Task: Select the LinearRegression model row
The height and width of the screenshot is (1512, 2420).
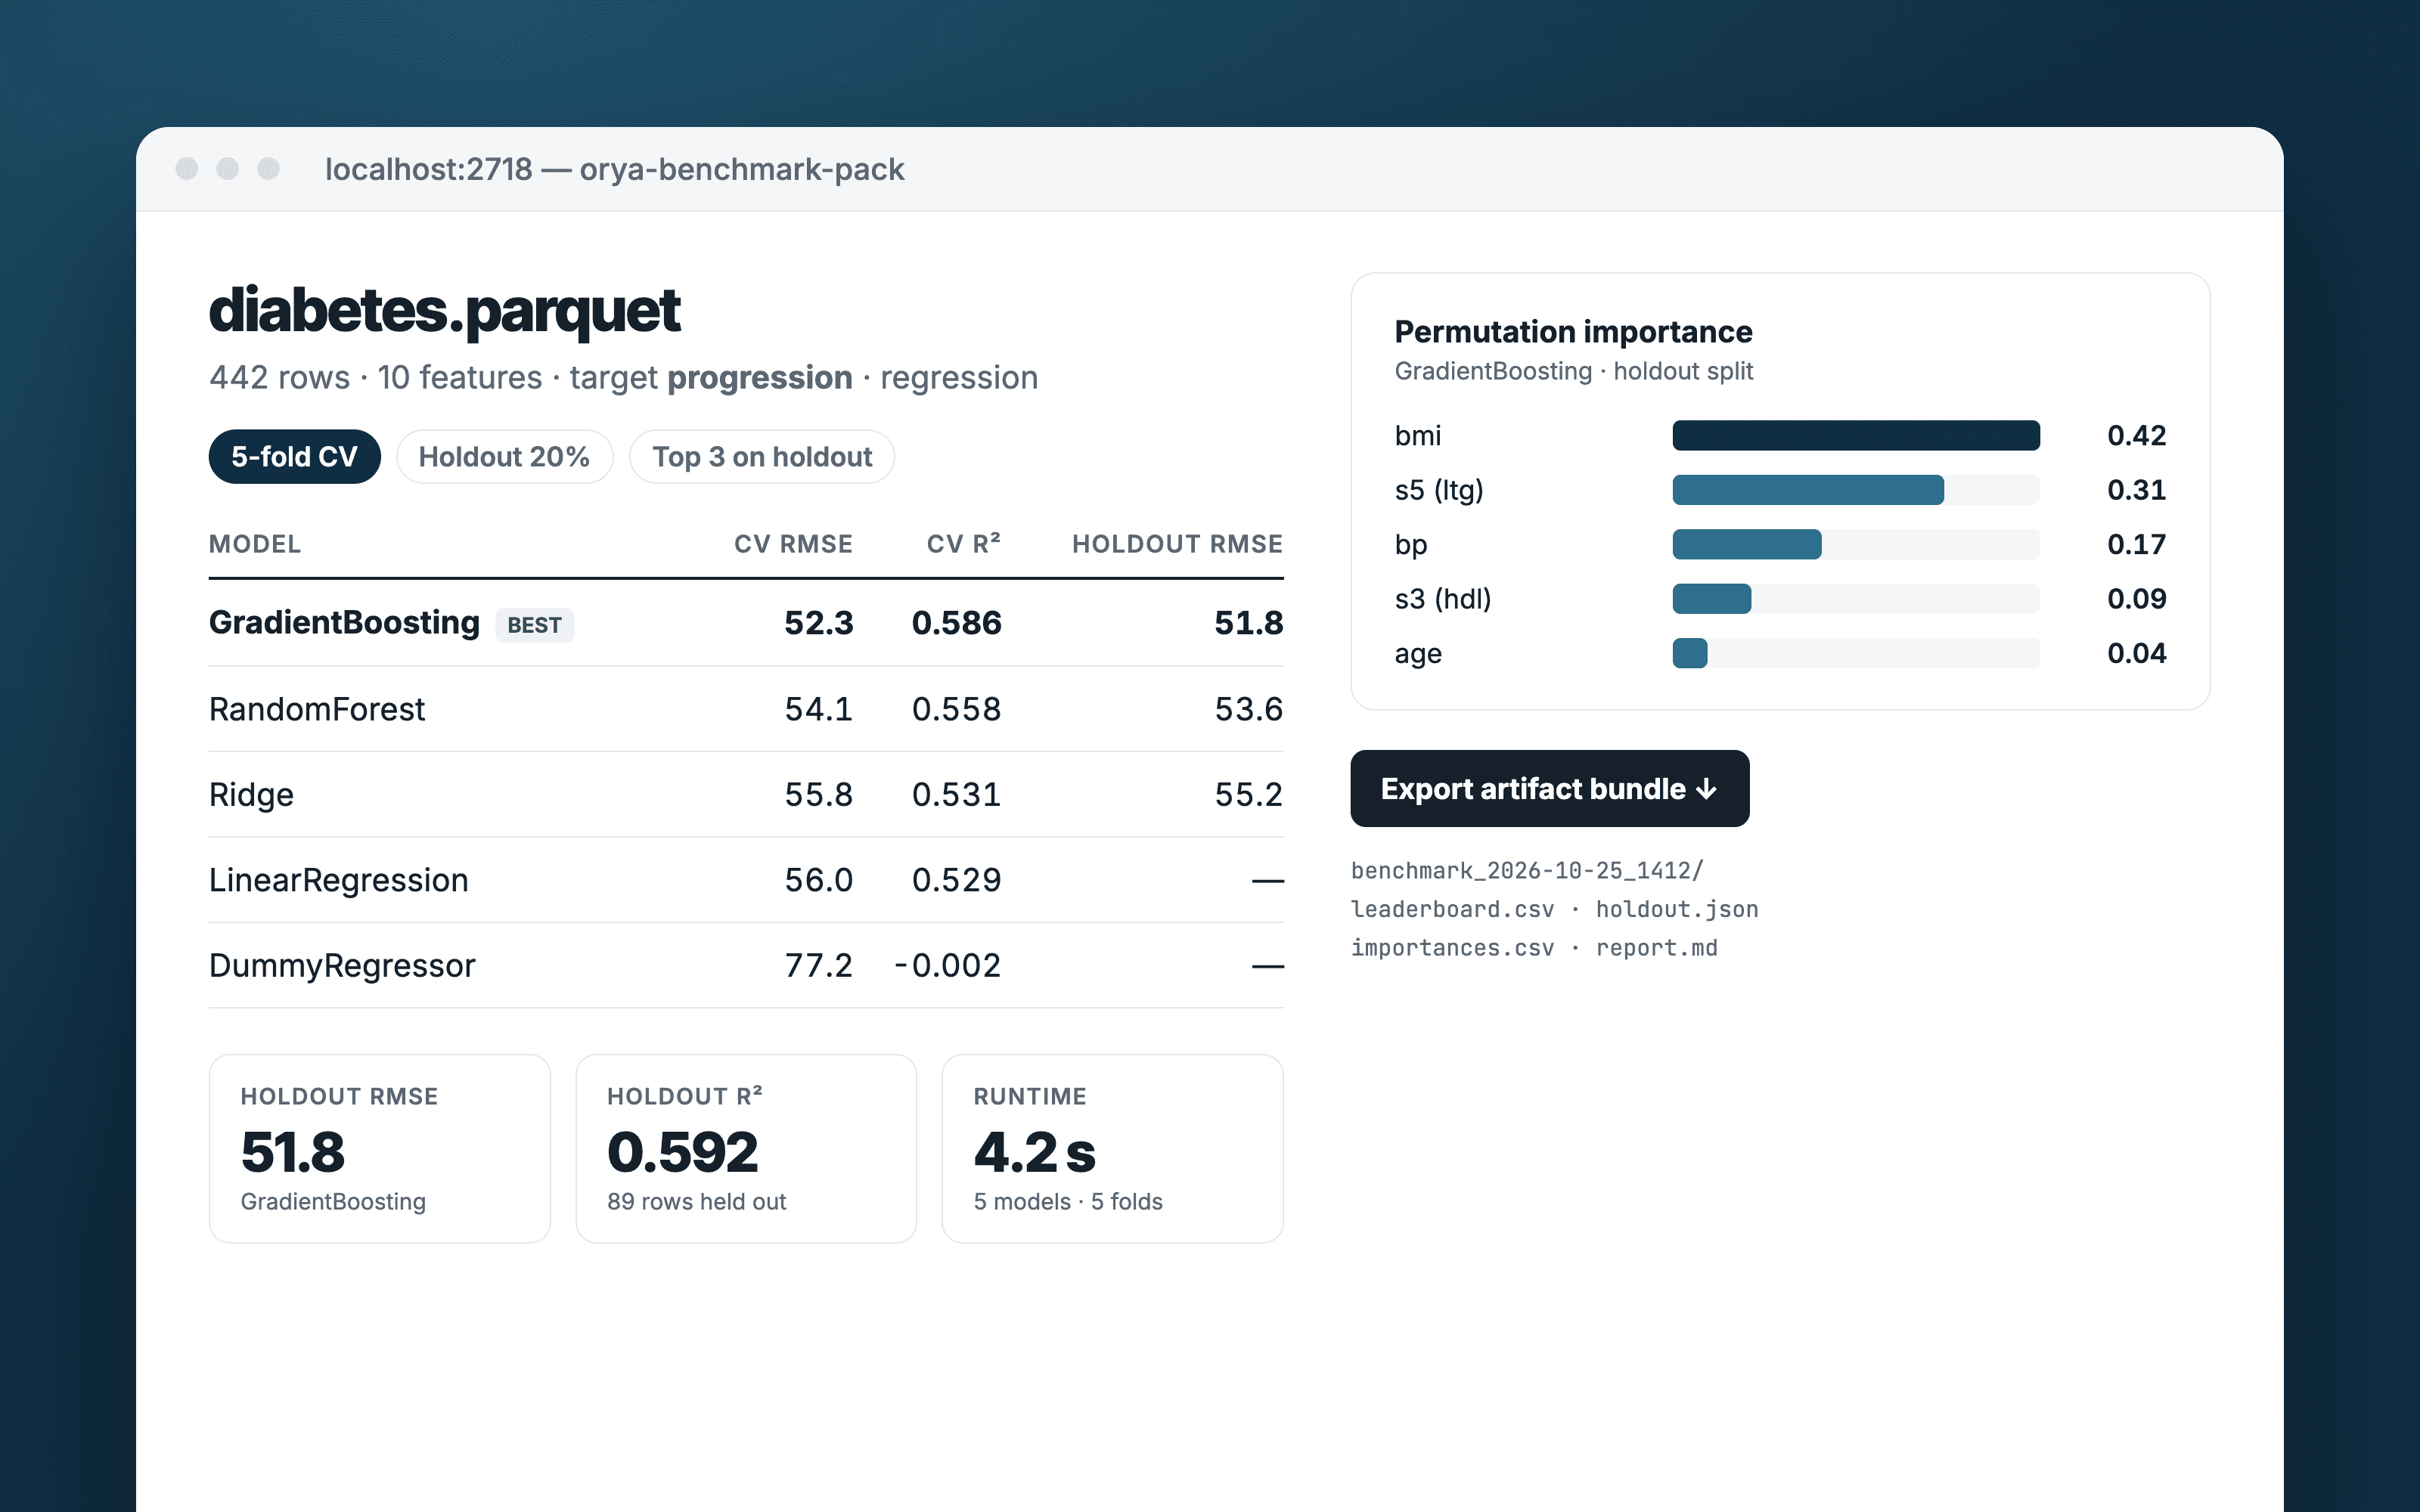Action: point(746,880)
